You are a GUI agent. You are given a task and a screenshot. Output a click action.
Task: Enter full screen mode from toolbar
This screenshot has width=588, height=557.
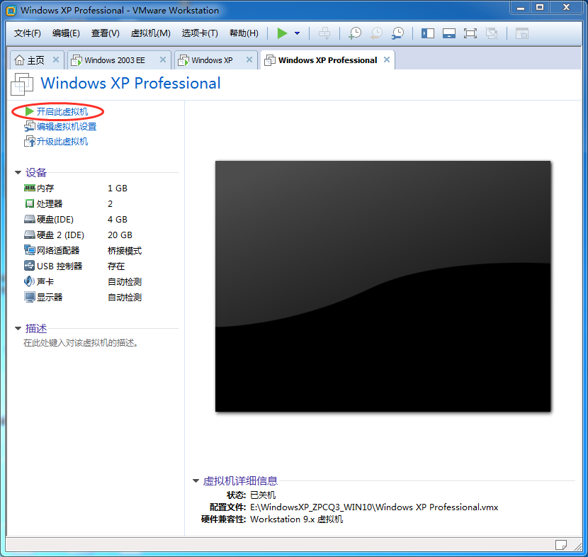click(470, 33)
